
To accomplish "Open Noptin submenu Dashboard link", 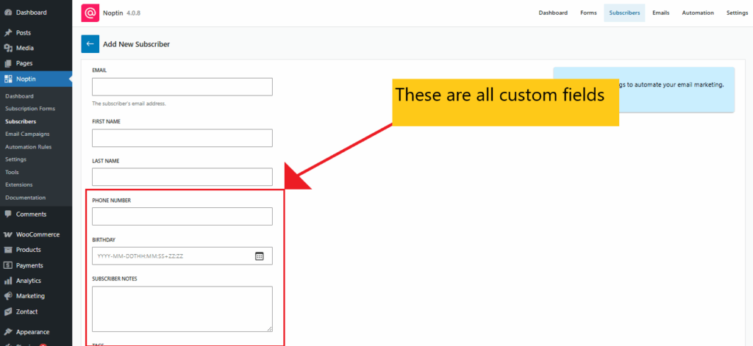I will 20,96.
